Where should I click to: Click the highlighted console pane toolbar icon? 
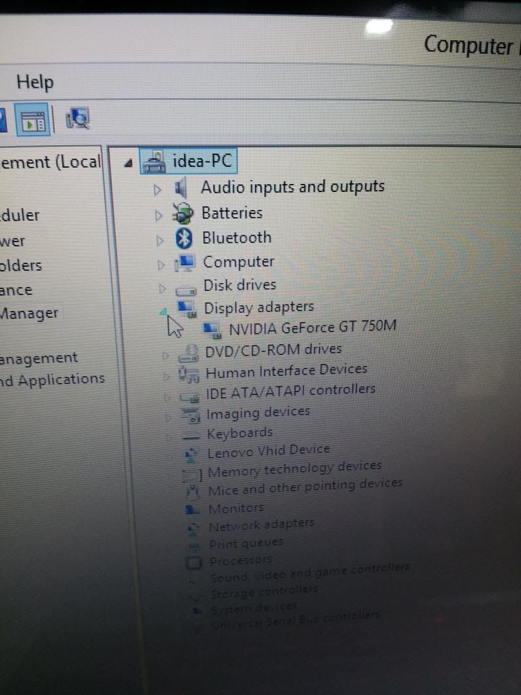point(33,120)
